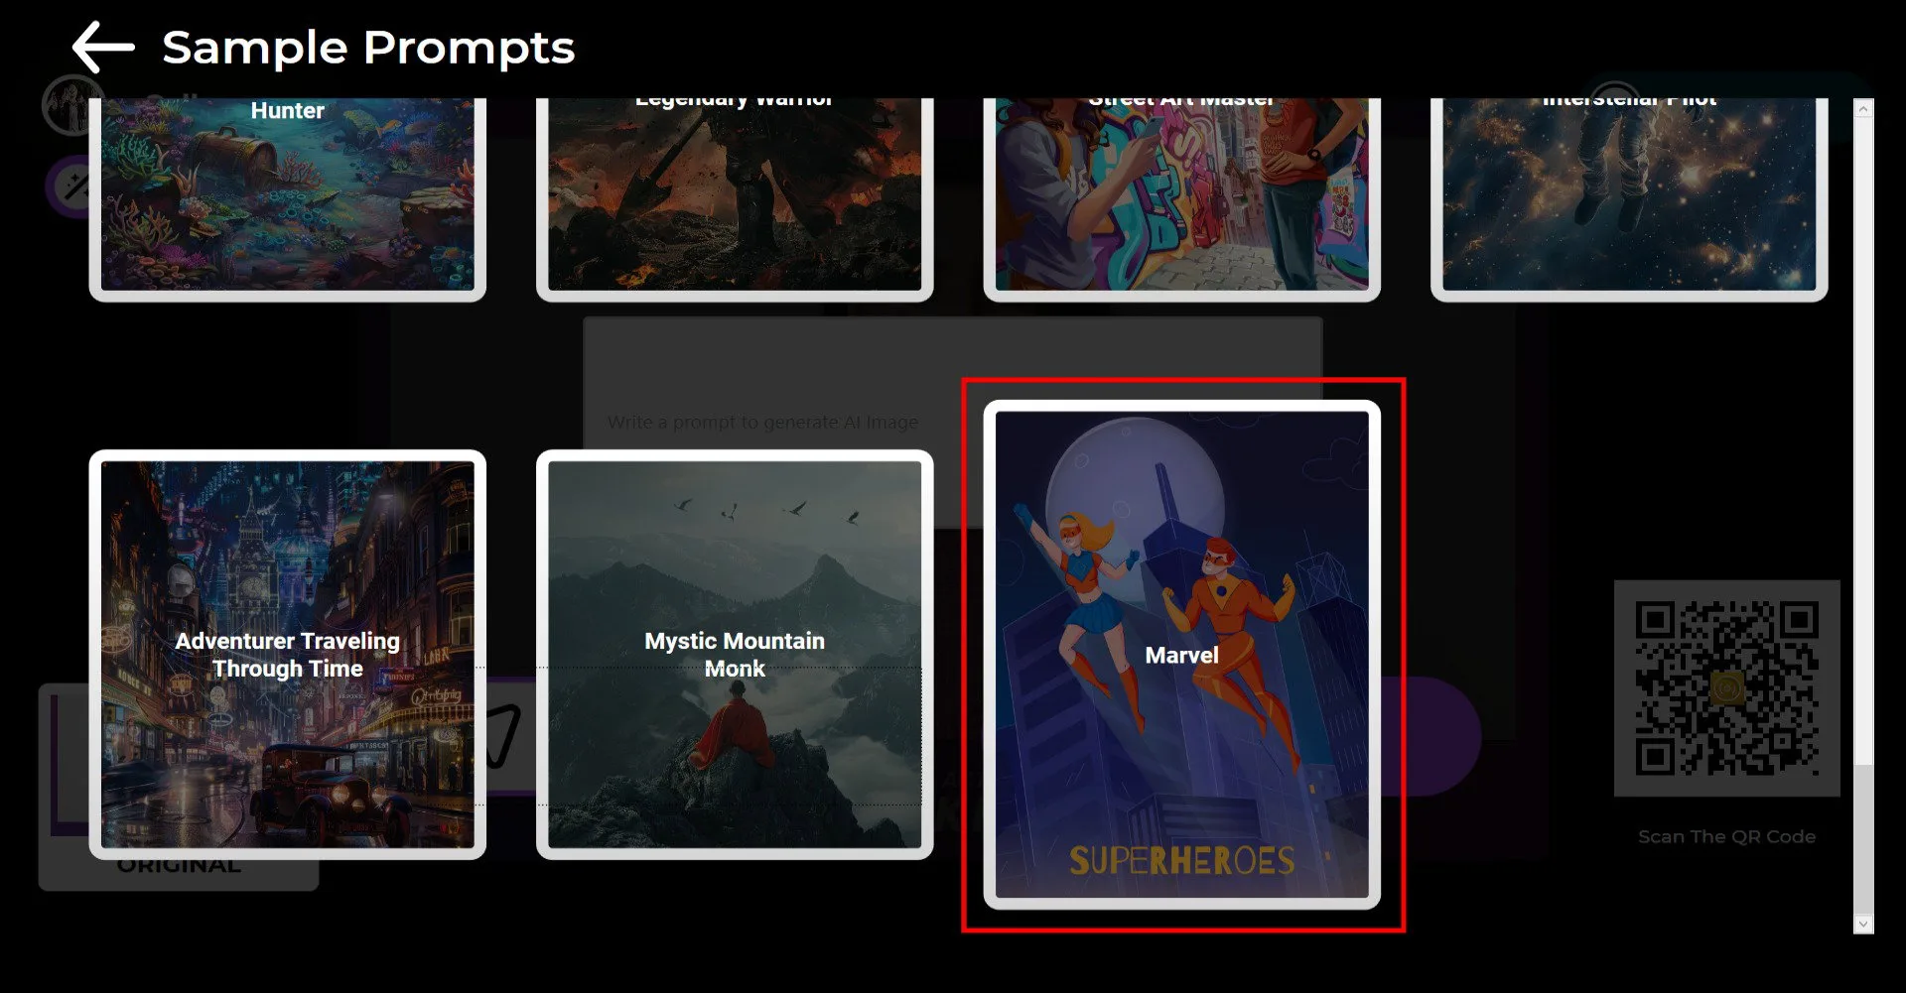Click the QR code image
Image resolution: width=1906 pixels, height=993 pixels.
click(x=1726, y=687)
